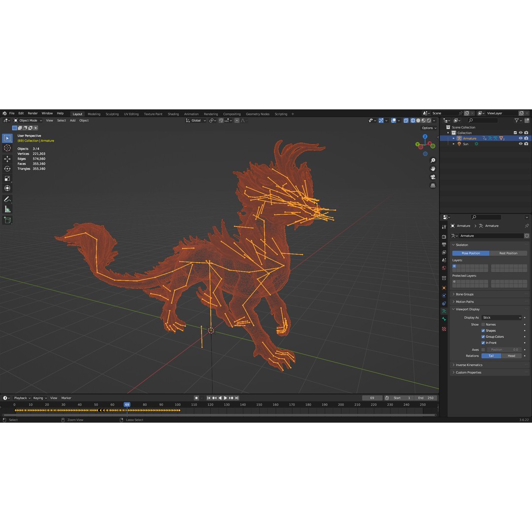Open the Display As Stick dropdown
Screen dimensions: 532x532
(x=501, y=318)
